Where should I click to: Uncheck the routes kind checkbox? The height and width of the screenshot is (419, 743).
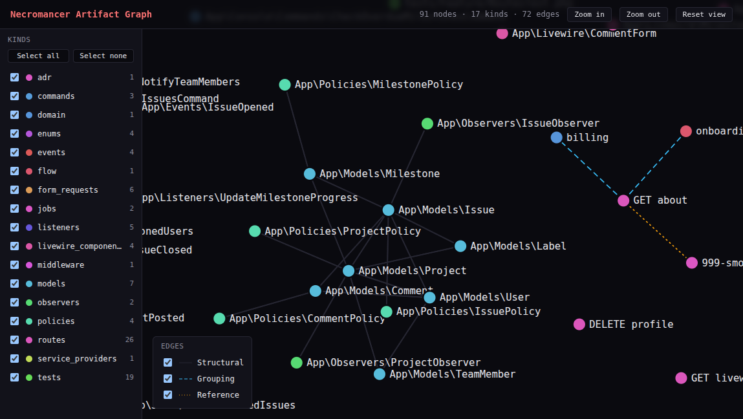pyautogui.click(x=15, y=340)
